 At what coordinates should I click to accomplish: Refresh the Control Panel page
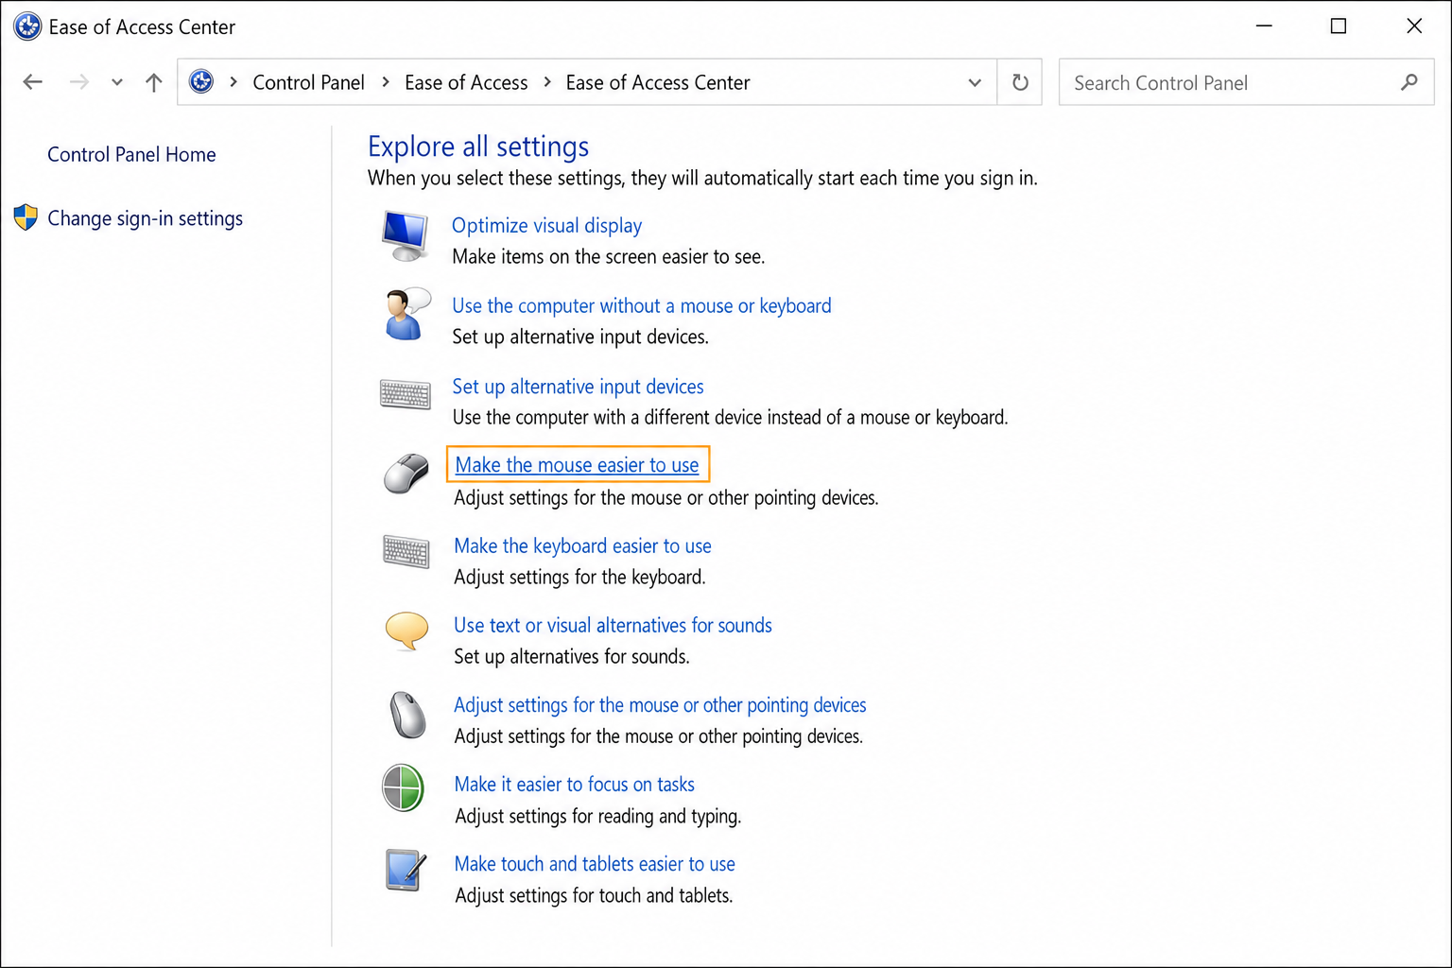1020,82
